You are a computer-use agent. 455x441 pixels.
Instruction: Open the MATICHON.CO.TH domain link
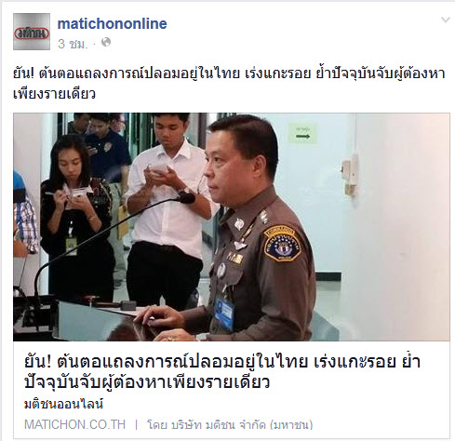point(74,424)
